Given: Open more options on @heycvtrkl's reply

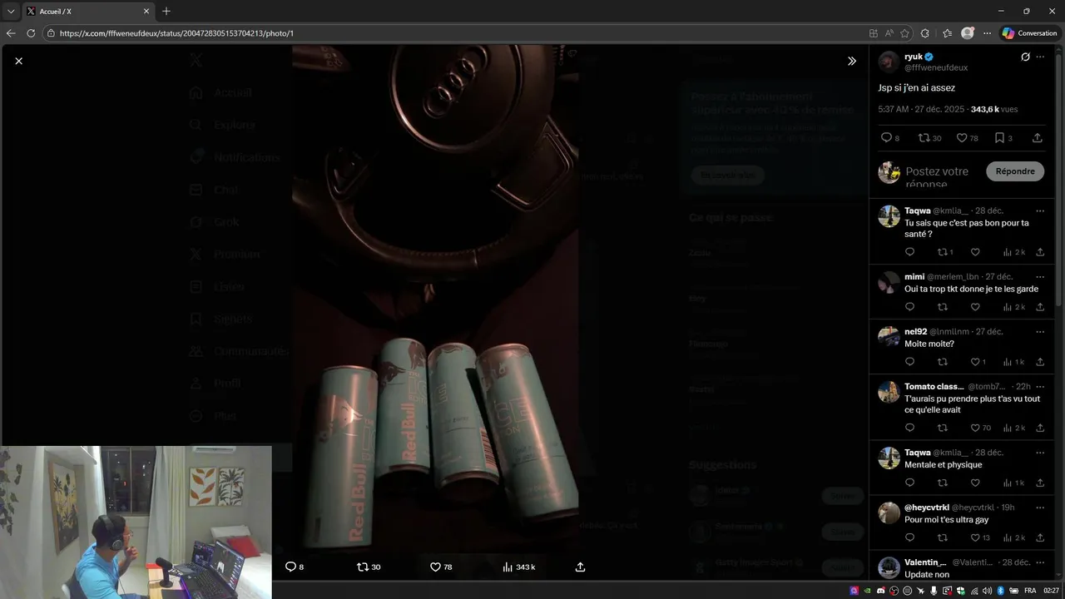Looking at the screenshot, I should pyautogui.click(x=1040, y=507).
